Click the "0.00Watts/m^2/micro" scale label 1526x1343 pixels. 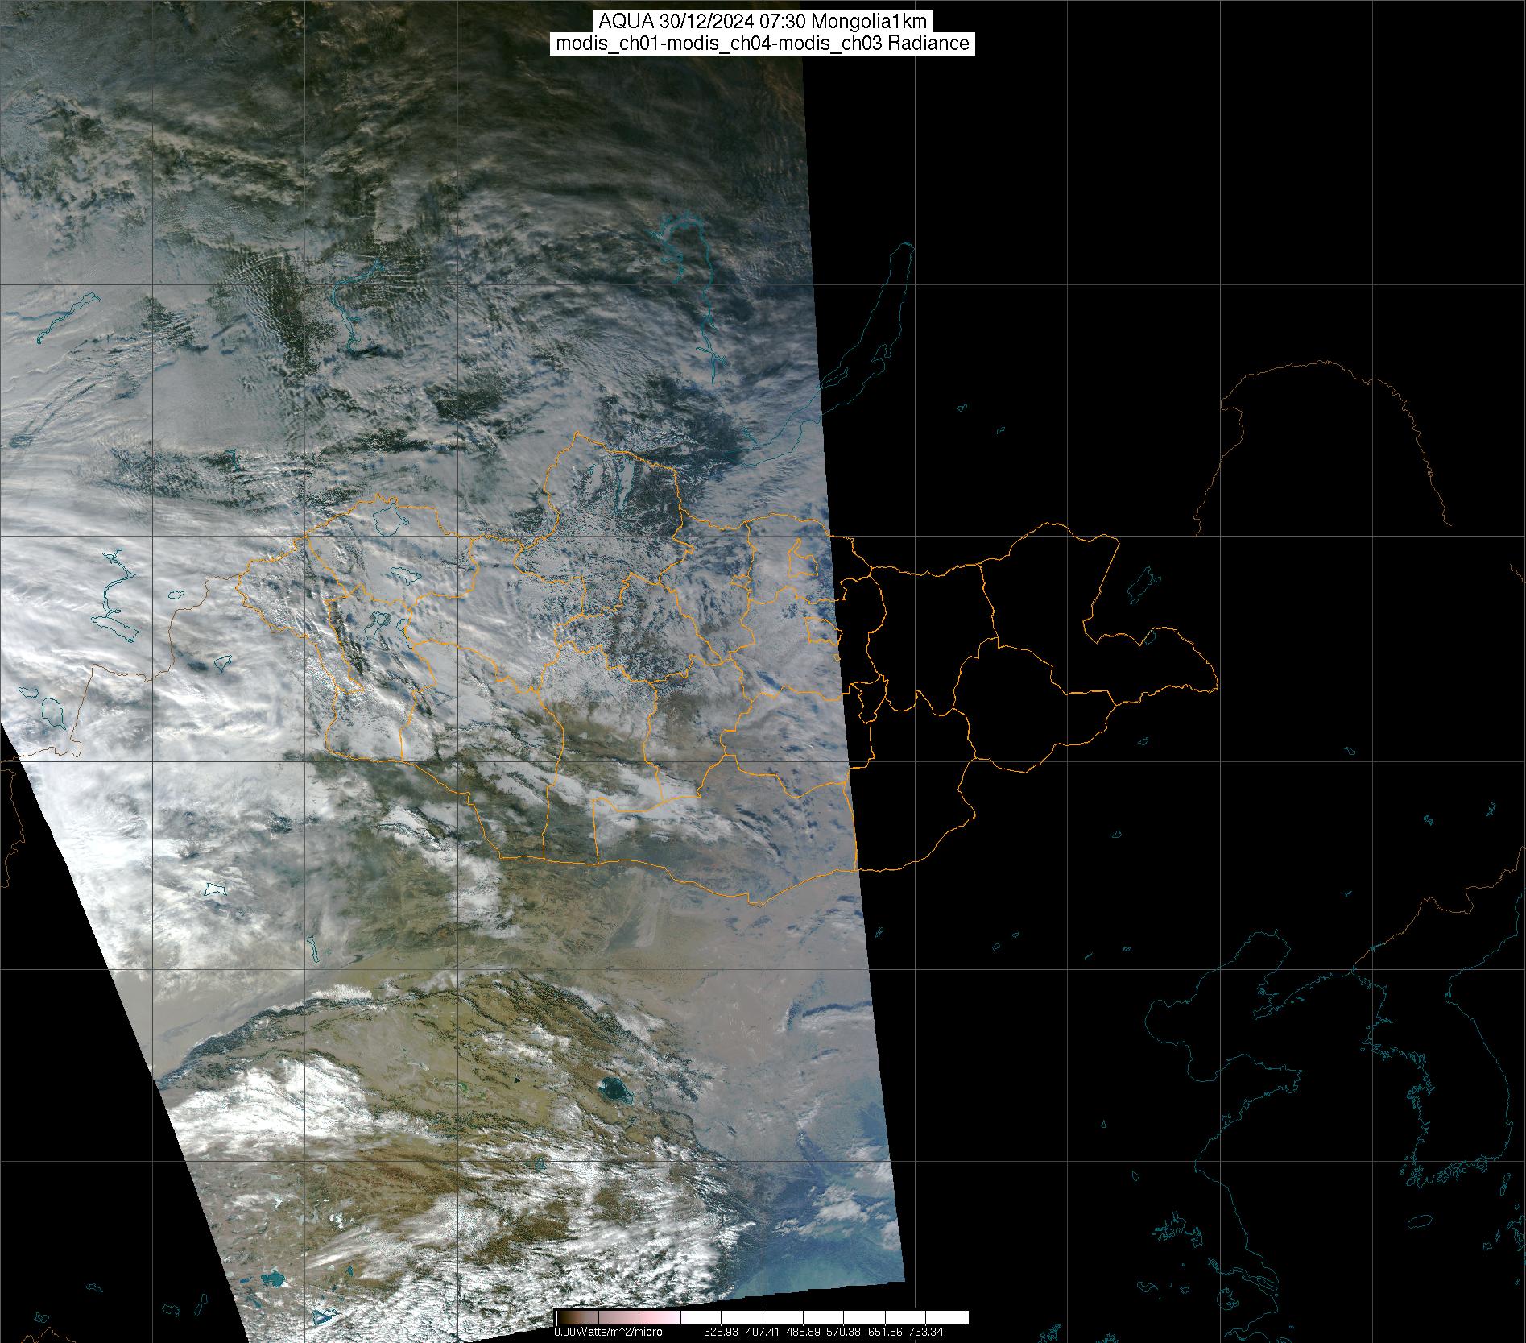click(608, 1332)
